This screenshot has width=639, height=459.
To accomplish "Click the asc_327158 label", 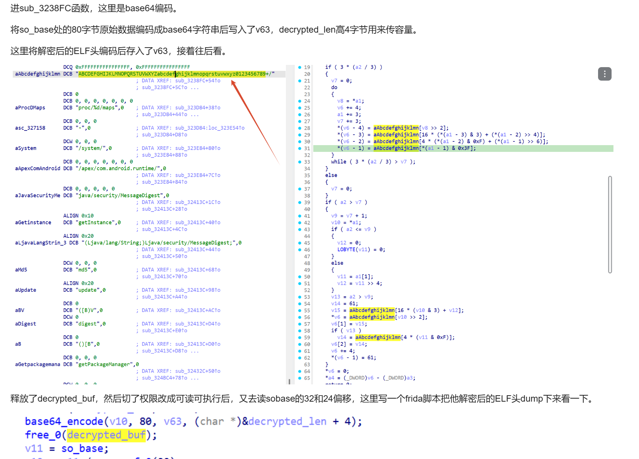I will pyautogui.click(x=30, y=128).
